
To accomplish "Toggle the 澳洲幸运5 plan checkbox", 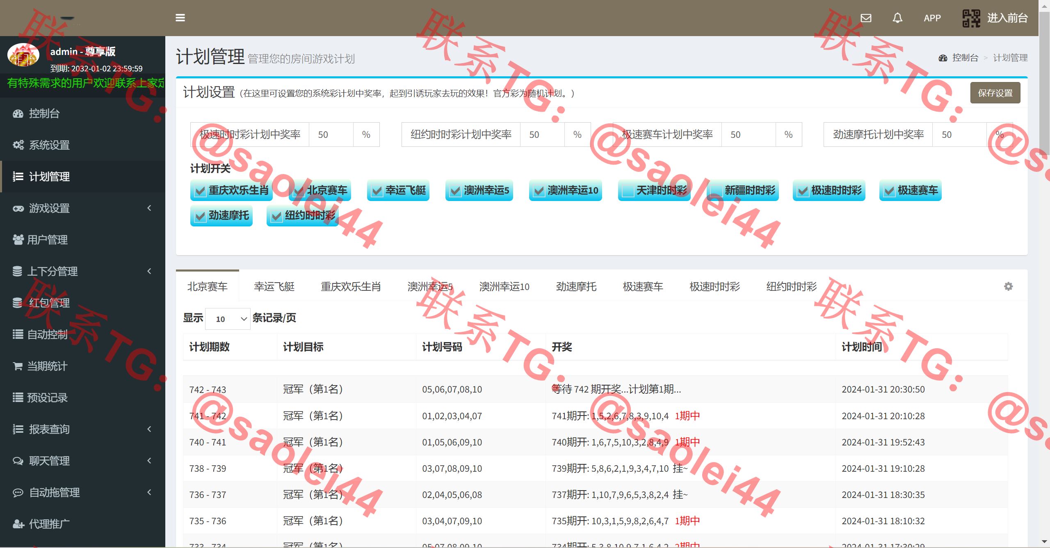I will 455,191.
